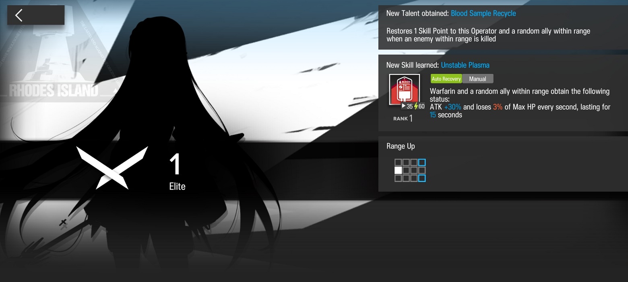This screenshot has width=628, height=282.
Task: Go back using the arrow button
Action: 35,15
